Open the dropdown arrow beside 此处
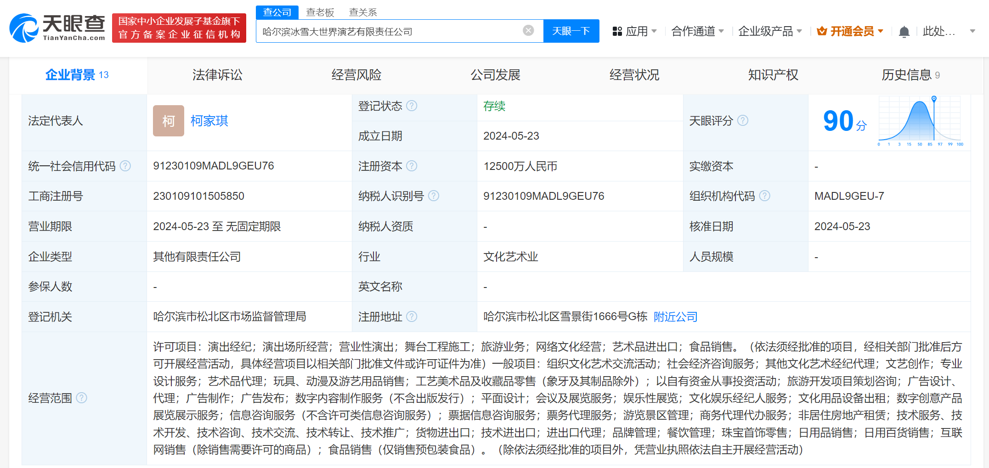Viewport: 989px width, 468px height. (x=972, y=31)
